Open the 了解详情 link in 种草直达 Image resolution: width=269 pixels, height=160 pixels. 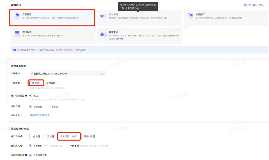[119, 39]
